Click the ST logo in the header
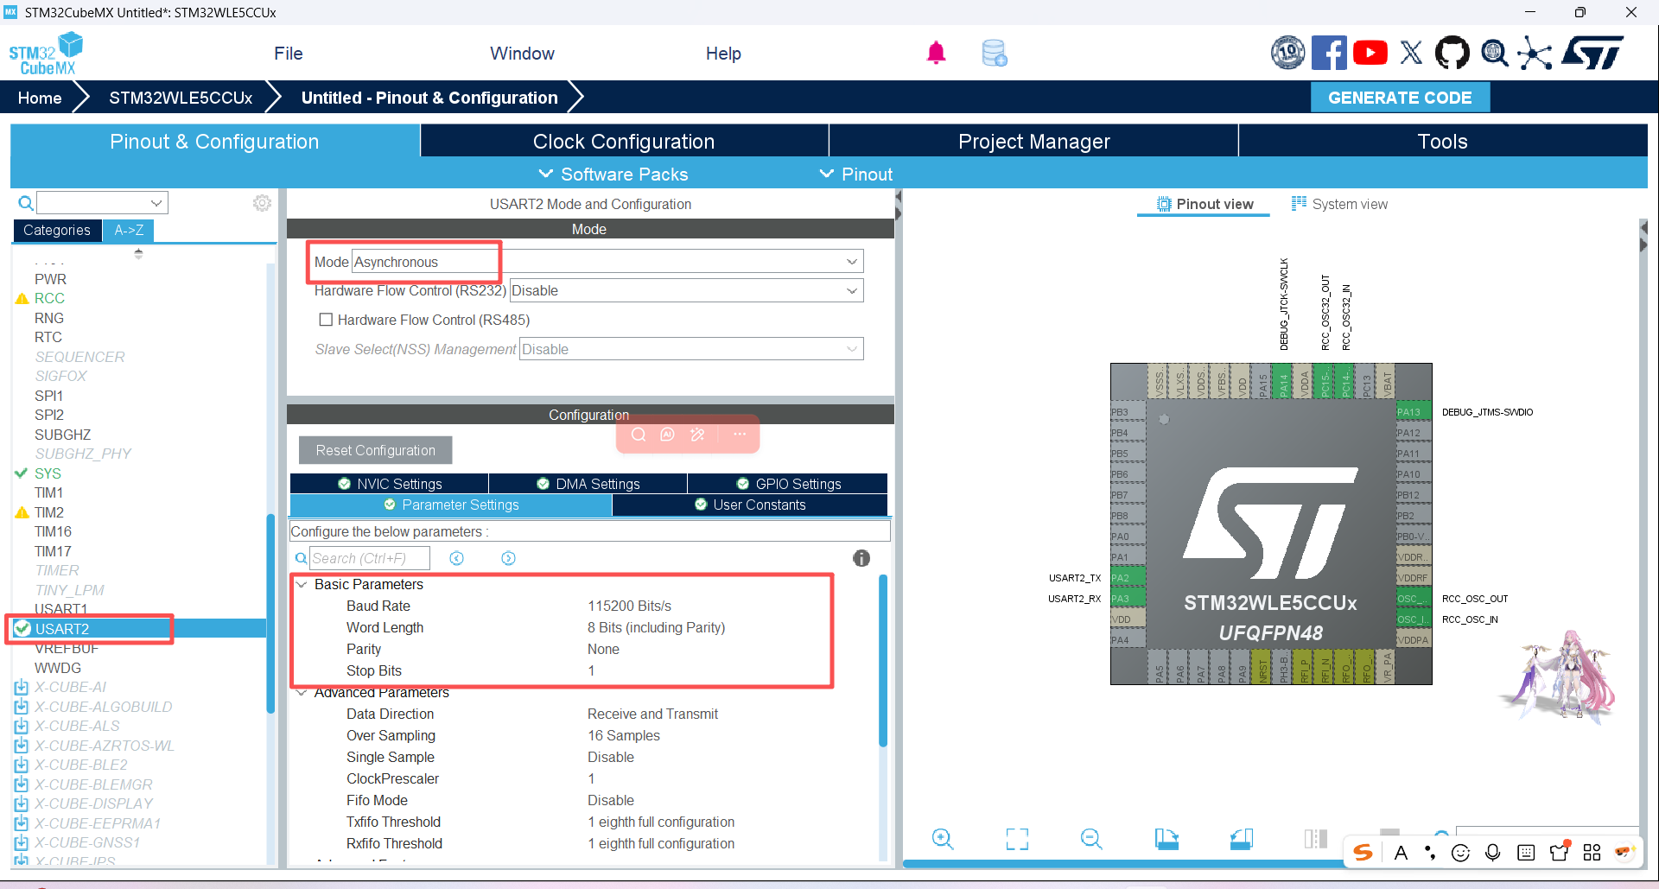This screenshot has height=889, width=1659. (x=1592, y=54)
